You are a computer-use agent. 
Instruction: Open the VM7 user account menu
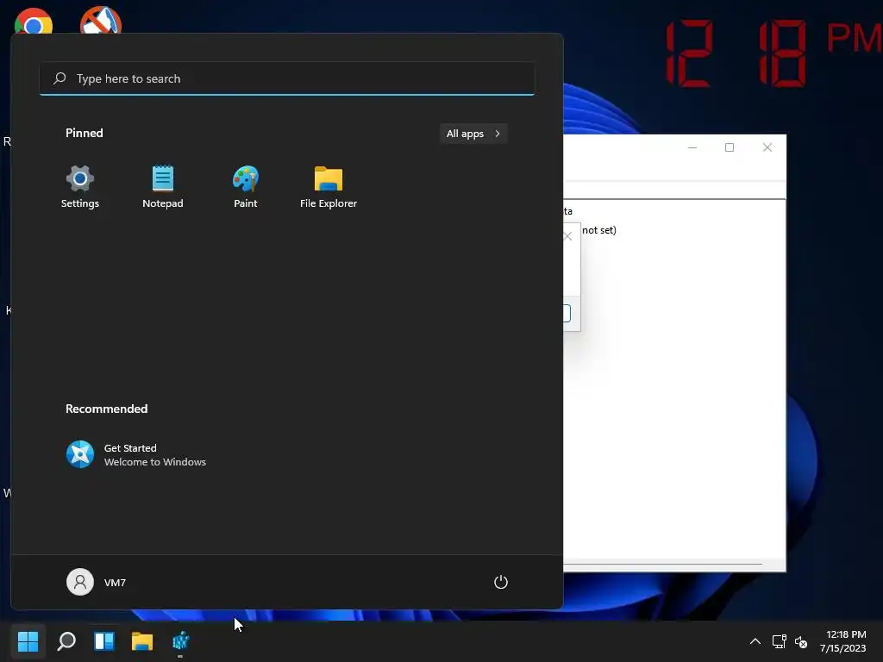pyautogui.click(x=97, y=582)
